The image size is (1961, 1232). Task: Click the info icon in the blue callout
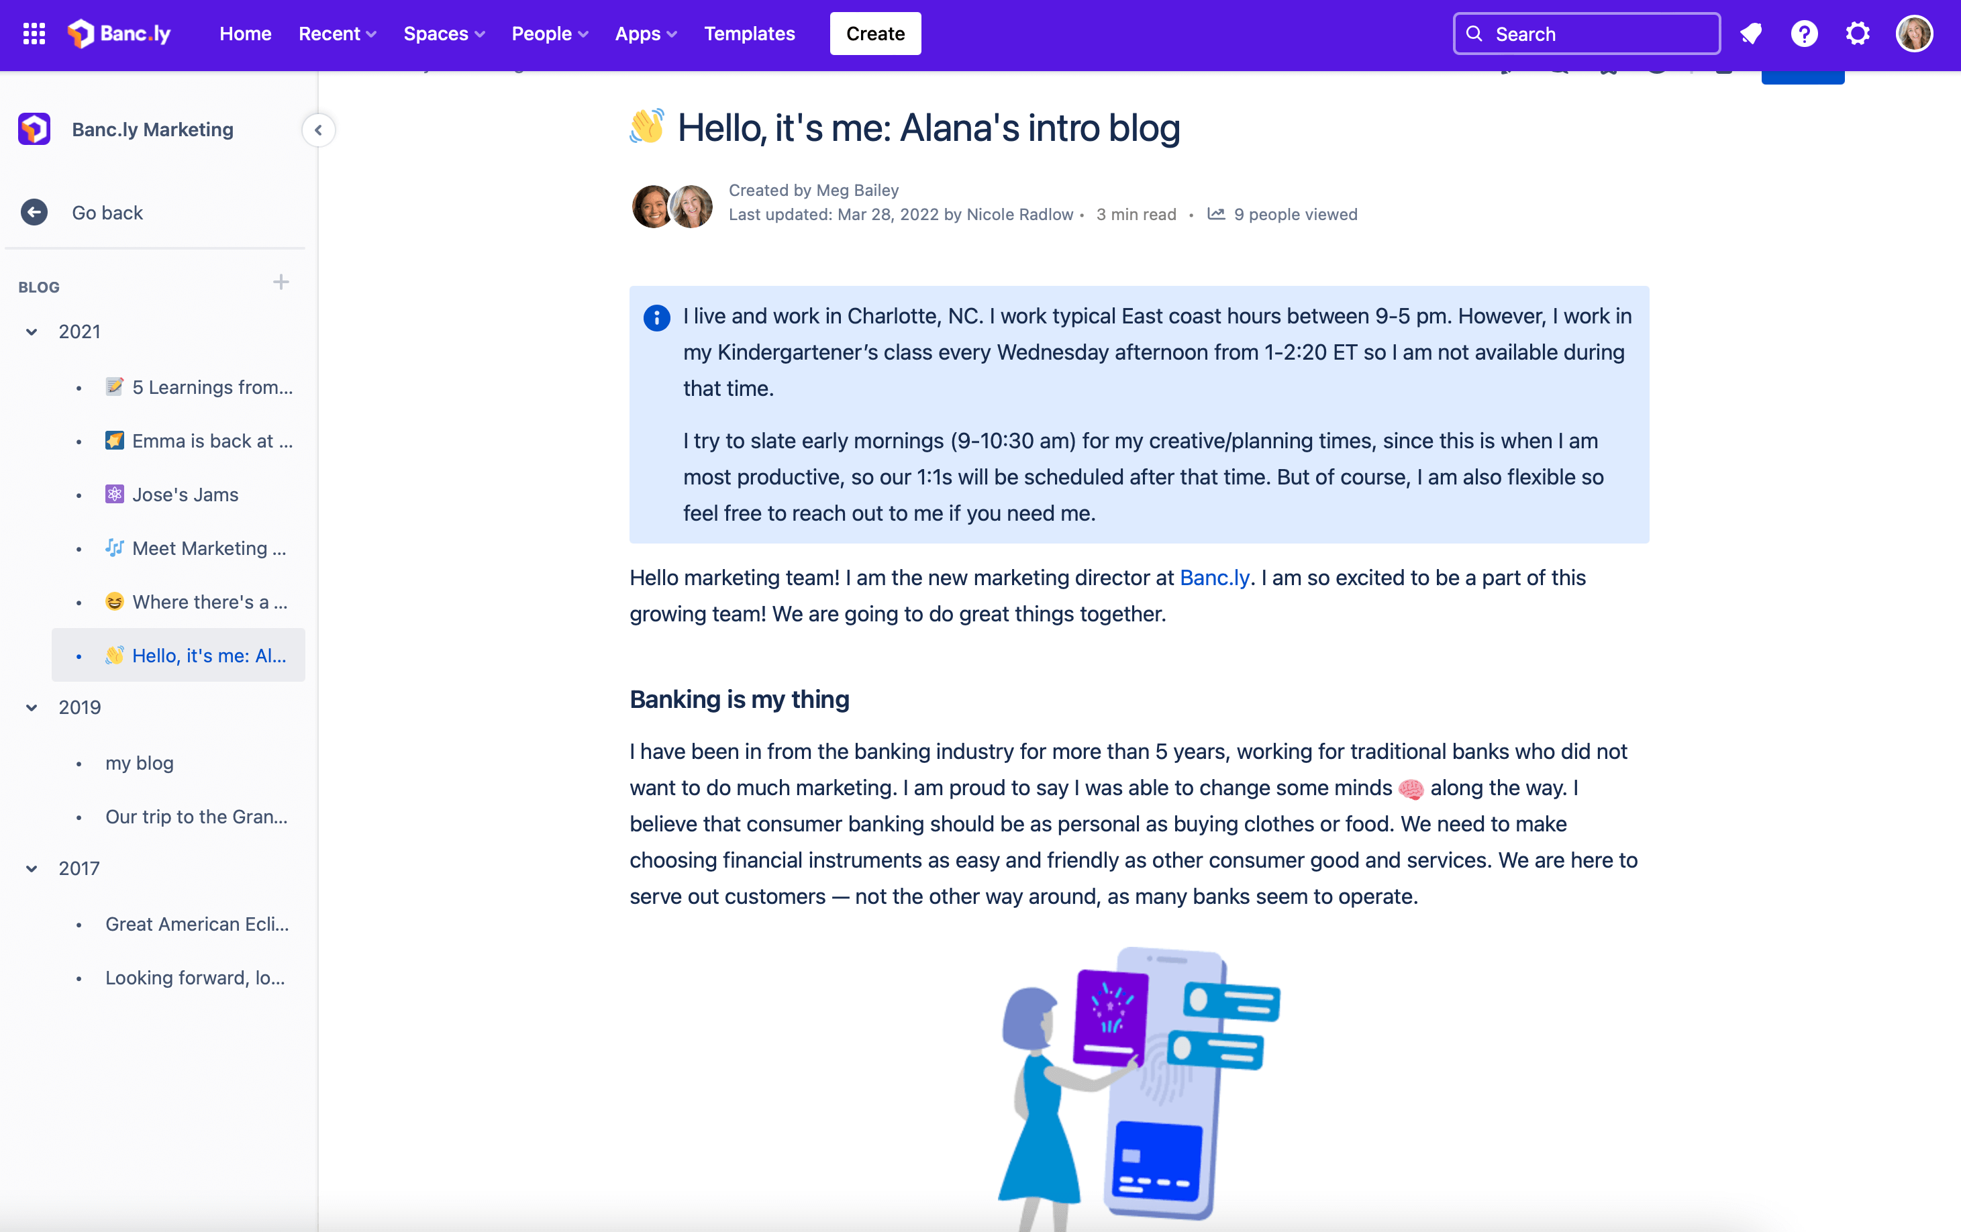657,317
